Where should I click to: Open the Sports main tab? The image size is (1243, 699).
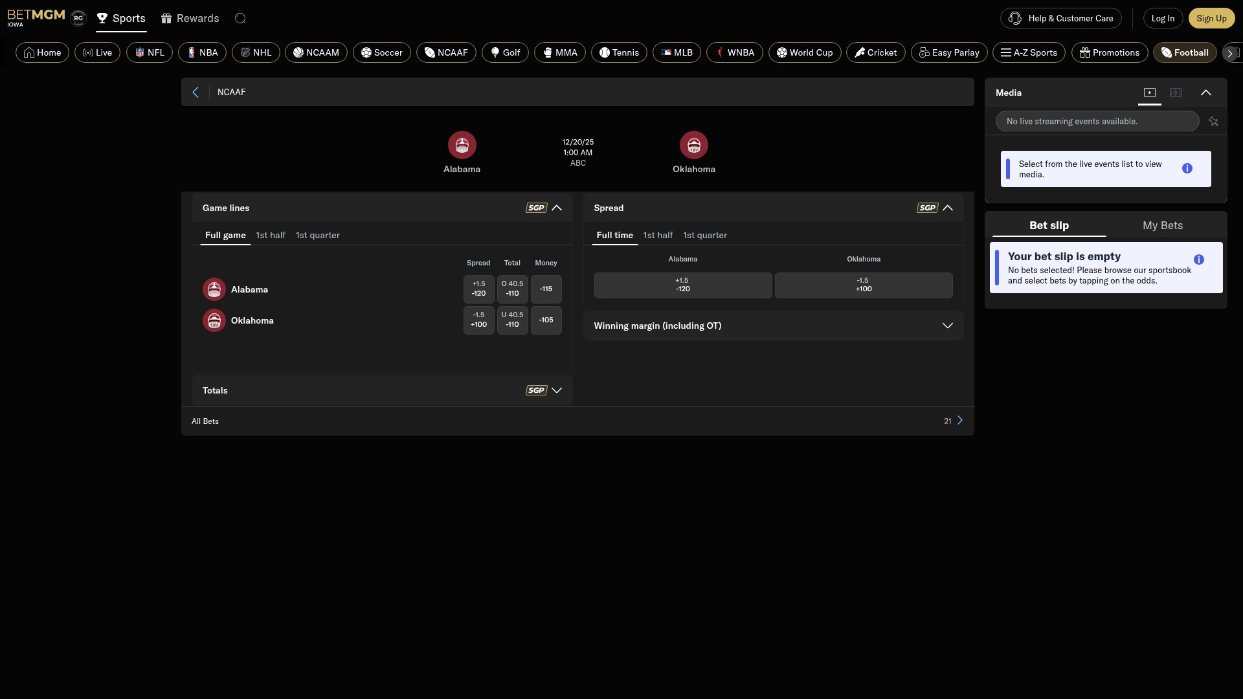tap(121, 18)
